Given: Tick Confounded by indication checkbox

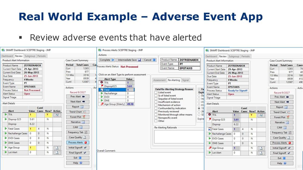Looking at the screenshot, I should click(156, 108).
